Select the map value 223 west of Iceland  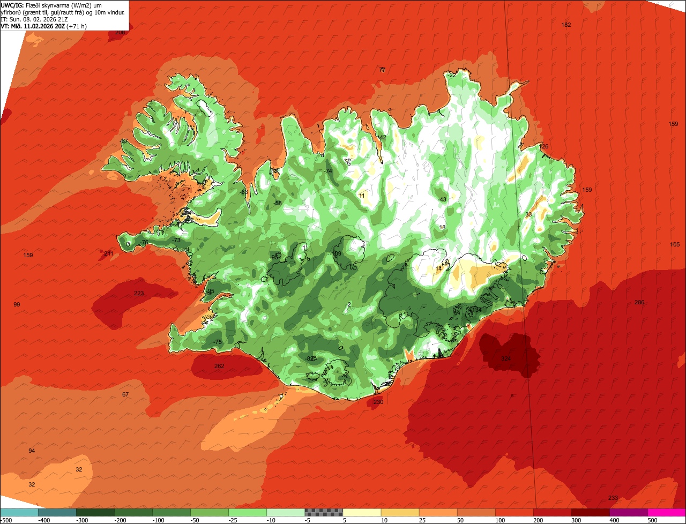(x=139, y=294)
